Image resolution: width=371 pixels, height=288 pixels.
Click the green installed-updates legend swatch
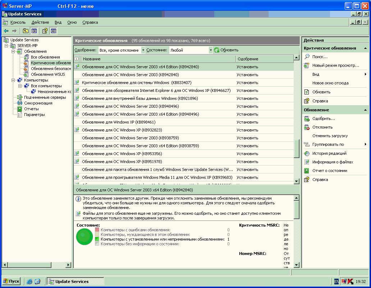(x=97, y=239)
